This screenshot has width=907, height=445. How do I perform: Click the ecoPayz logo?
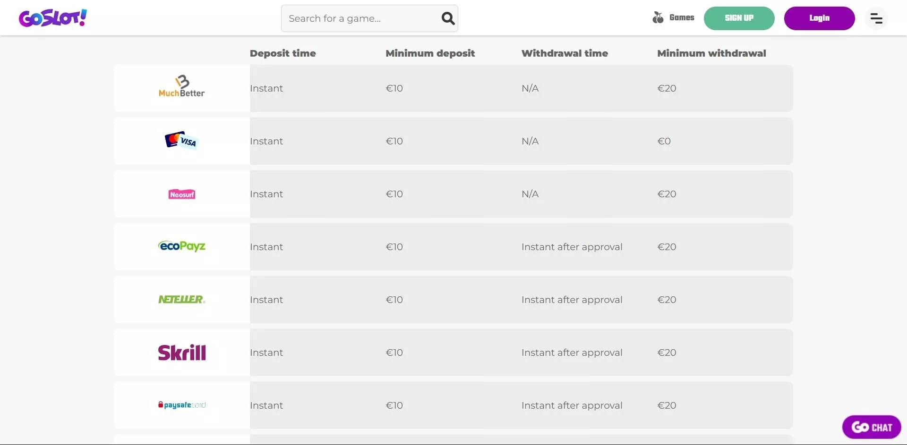click(x=182, y=246)
